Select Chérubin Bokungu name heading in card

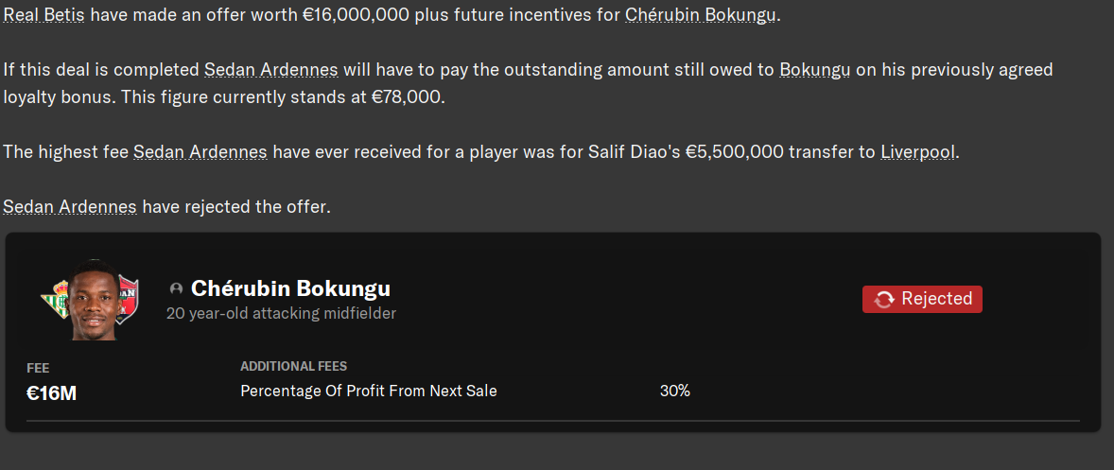click(290, 288)
